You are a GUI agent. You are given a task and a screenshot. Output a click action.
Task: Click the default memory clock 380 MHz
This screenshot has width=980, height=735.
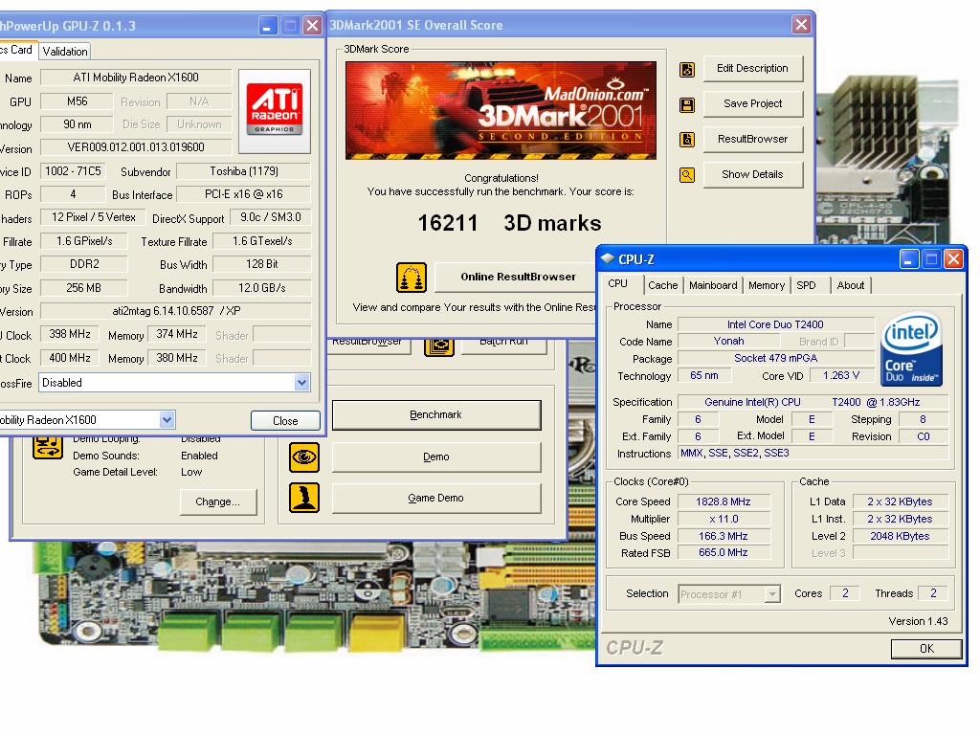click(177, 358)
